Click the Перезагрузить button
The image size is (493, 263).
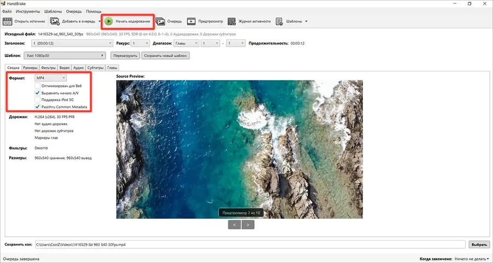pyautogui.click(x=125, y=56)
